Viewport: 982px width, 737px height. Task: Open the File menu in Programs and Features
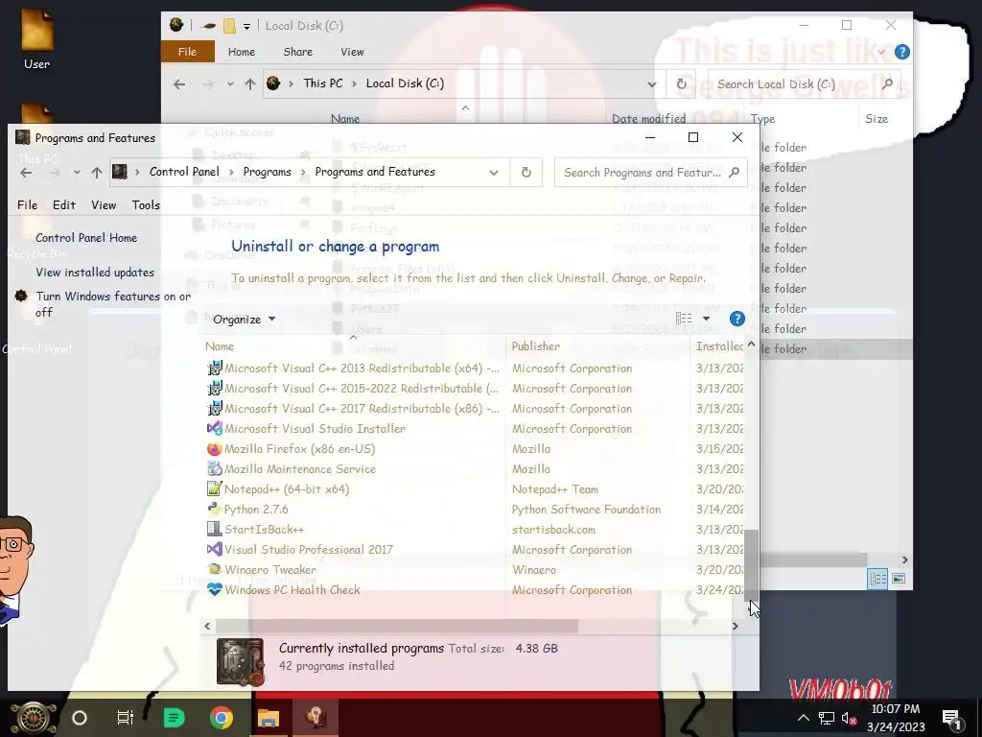27,205
